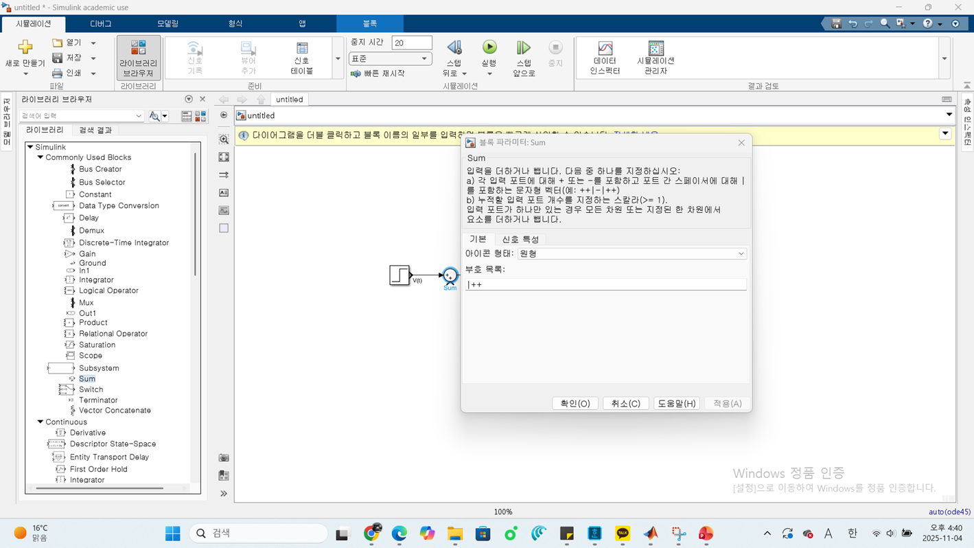Click the help question mark icon
The height and width of the screenshot is (548, 974).
point(928,23)
